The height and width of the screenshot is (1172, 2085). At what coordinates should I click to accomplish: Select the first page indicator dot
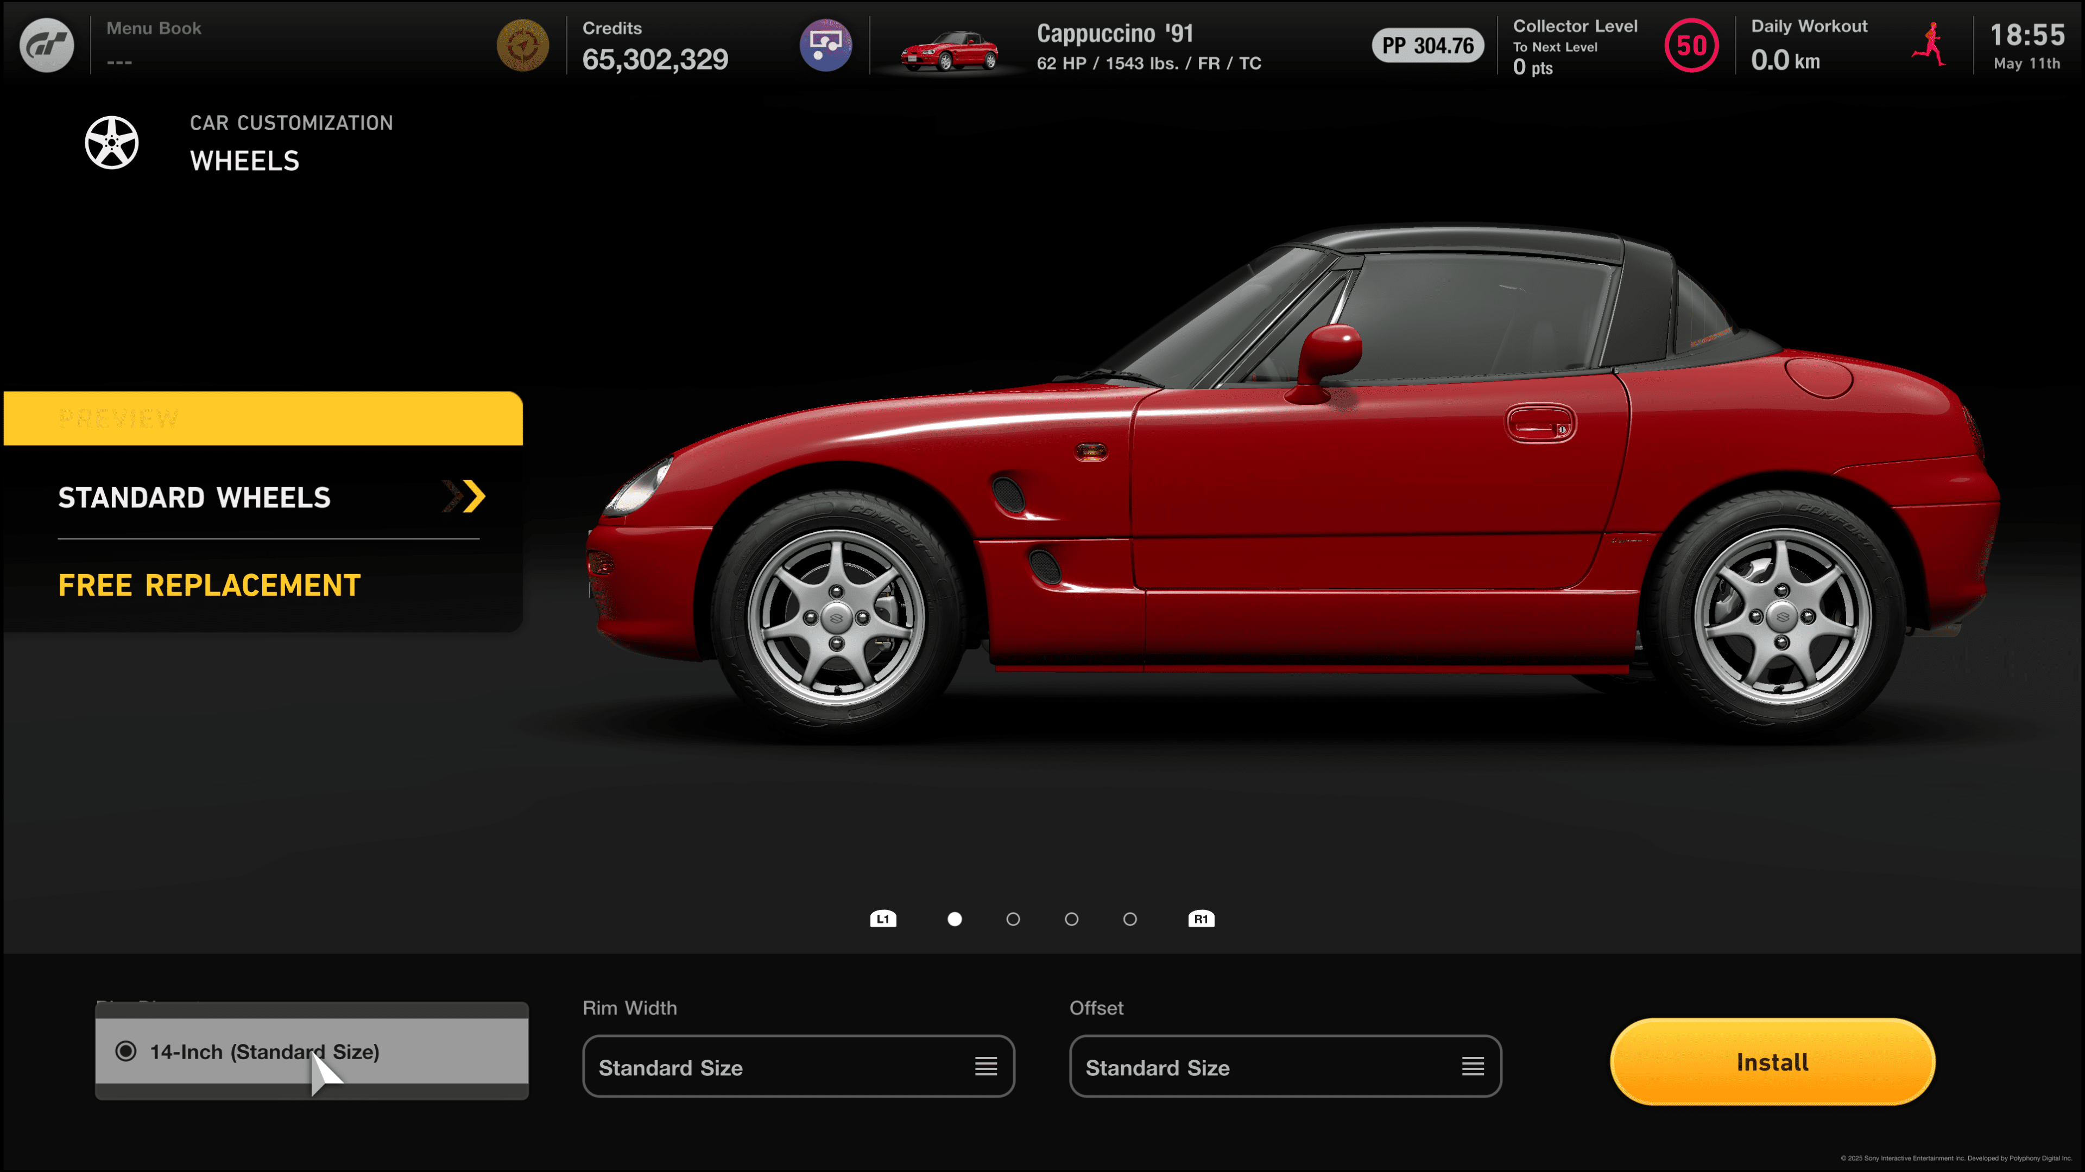(955, 919)
